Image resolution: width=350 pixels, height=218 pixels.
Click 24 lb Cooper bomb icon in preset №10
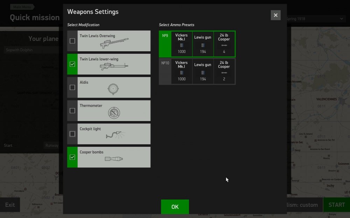tap(224, 73)
